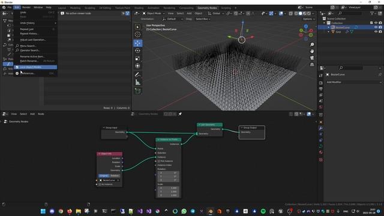Collapse the Collection item in outliner
This screenshot has width=384, height=216.
325,23
